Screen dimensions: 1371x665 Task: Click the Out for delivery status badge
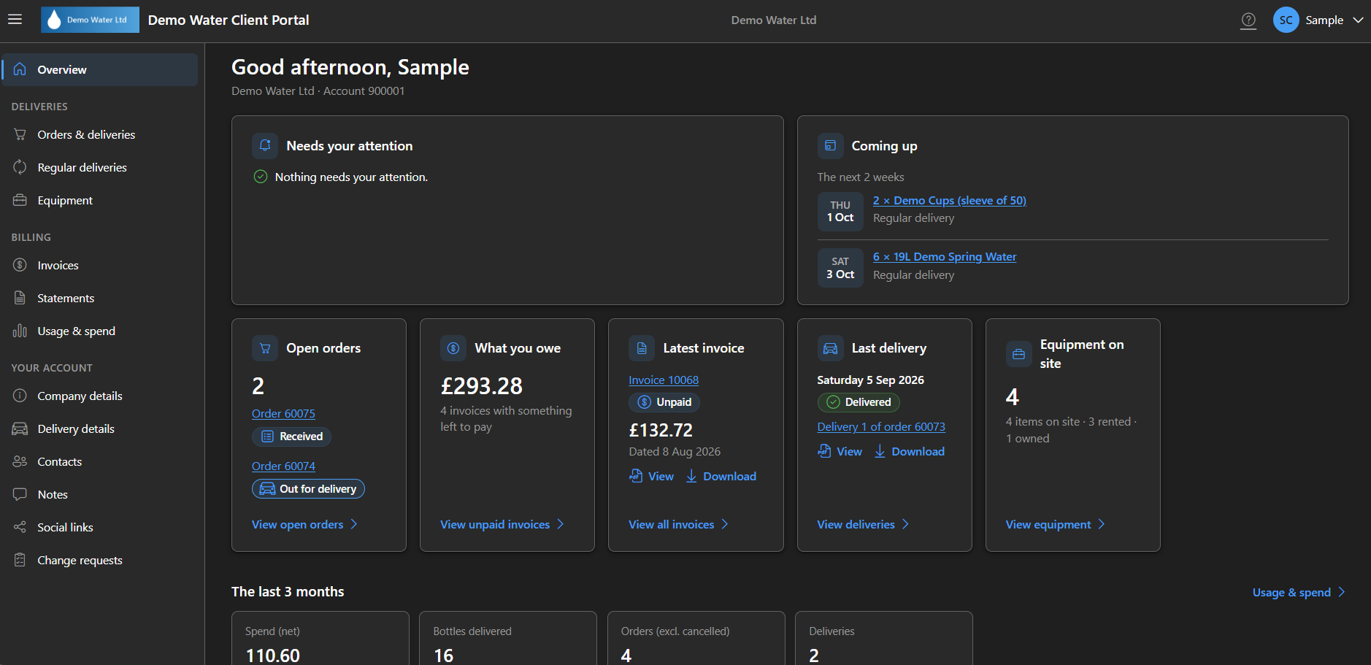click(x=308, y=489)
